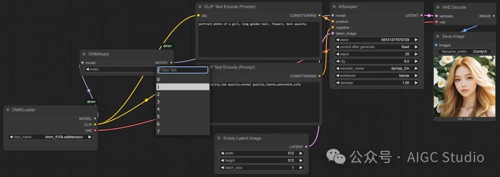Click the KSampler node title
The image size is (500, 177).
[x=348, y=6]
